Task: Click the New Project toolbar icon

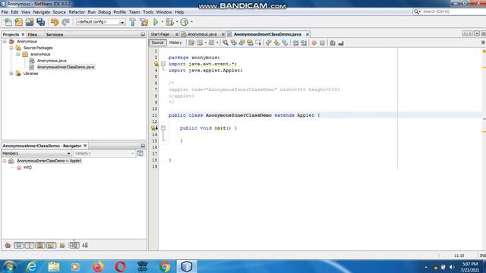Action: click(x=18, y=22)
